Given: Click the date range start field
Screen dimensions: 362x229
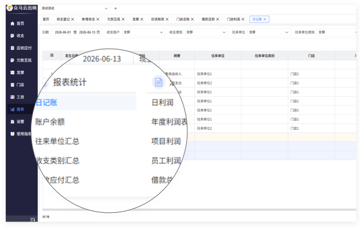Looking at the screenshot, I should click(x=63, y=32).
